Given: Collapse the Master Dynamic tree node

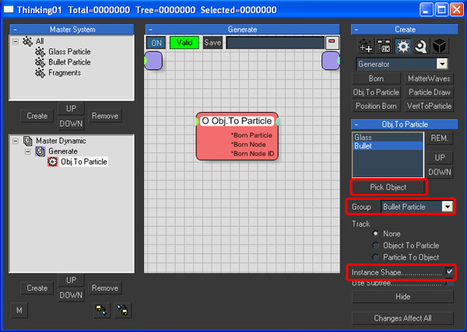Looking at the screenshot, I should tap(16, 141).
